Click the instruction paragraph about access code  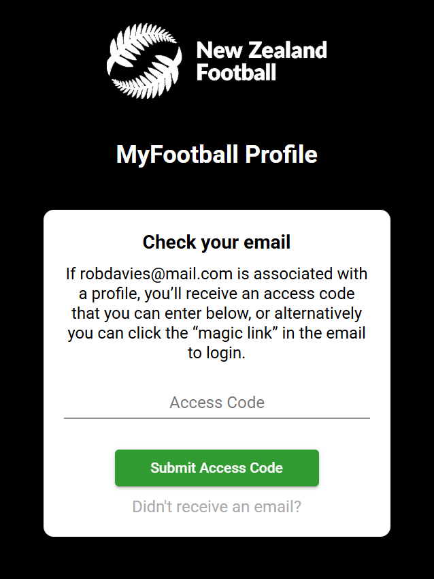coord(217,313)
